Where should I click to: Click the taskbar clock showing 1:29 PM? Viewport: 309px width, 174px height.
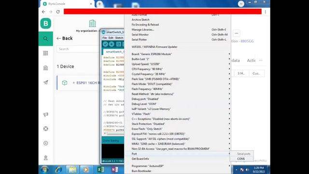259,170
